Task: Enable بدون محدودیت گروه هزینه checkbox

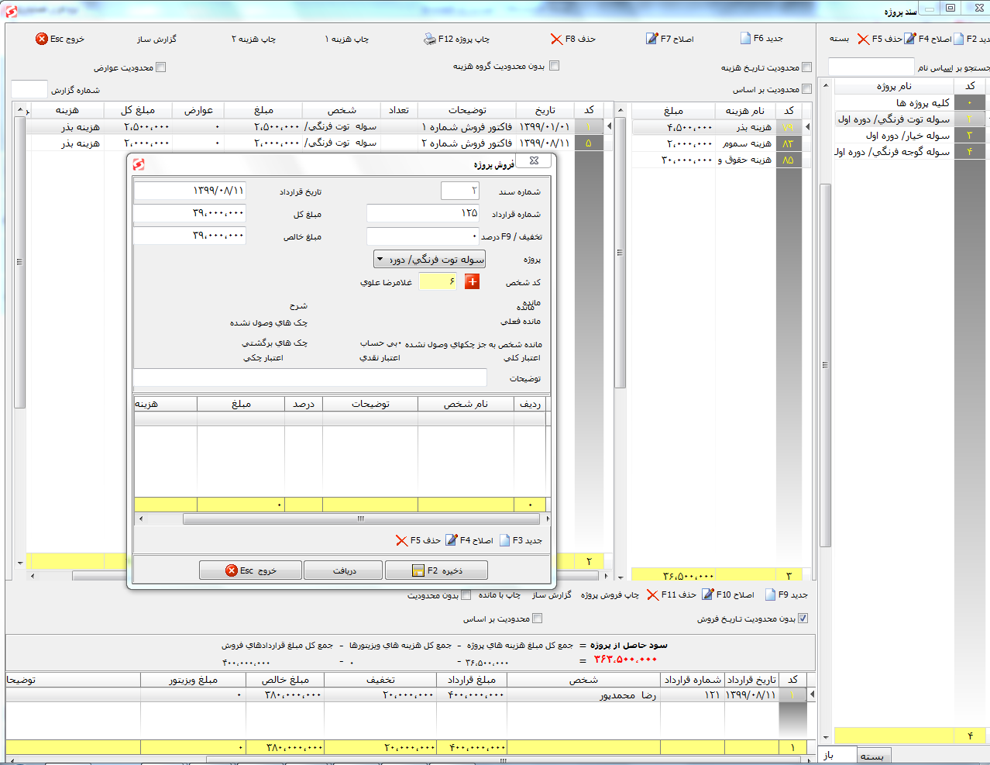Action: pos(554,66)
